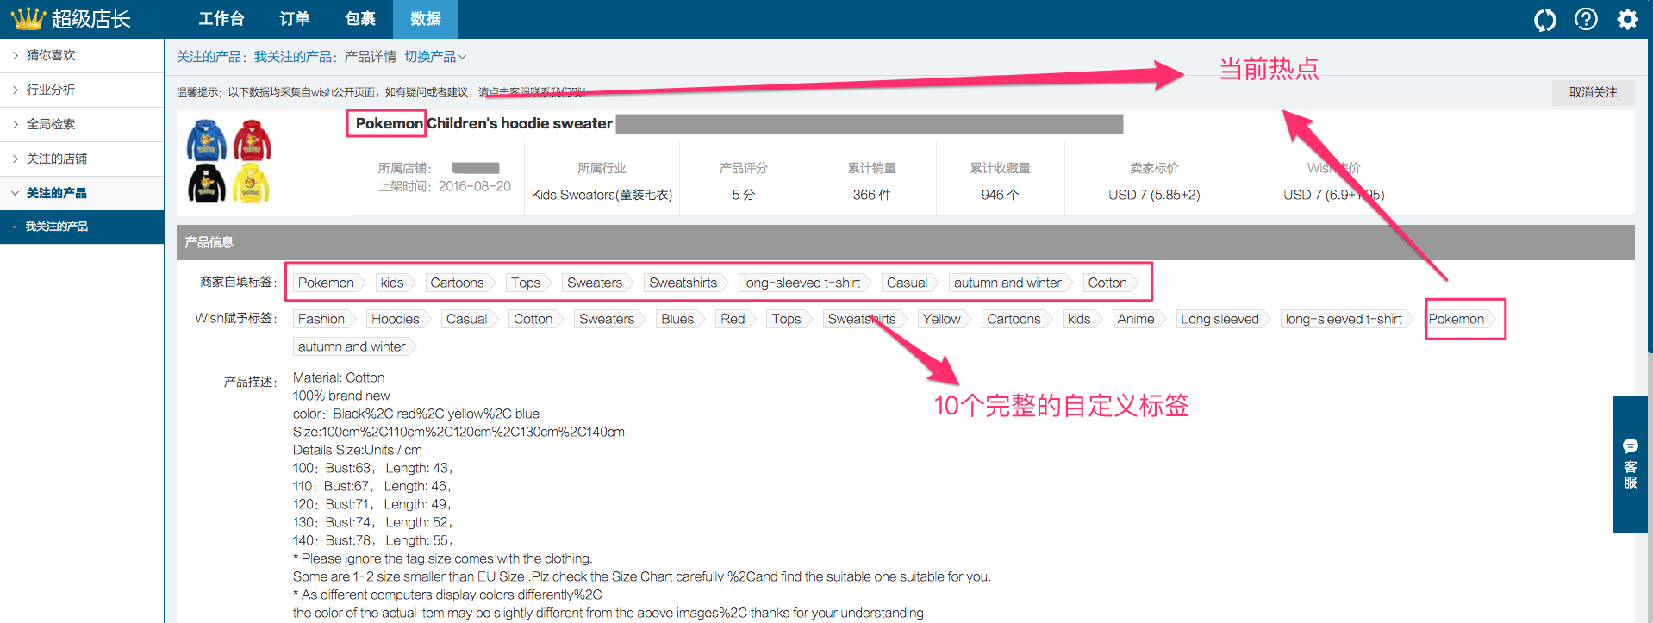Click Wish tag Red

pos(734,319)
